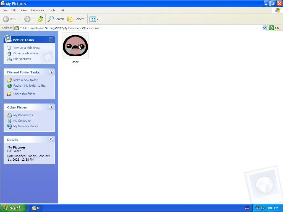Click Print pictures link
The width and height of the screenshot is (283, 212).
[22, 59]
